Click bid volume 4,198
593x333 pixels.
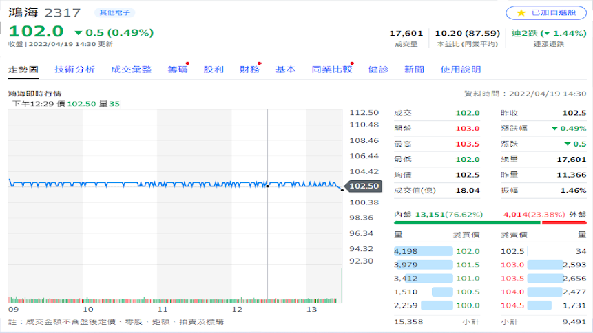point(406,251)
